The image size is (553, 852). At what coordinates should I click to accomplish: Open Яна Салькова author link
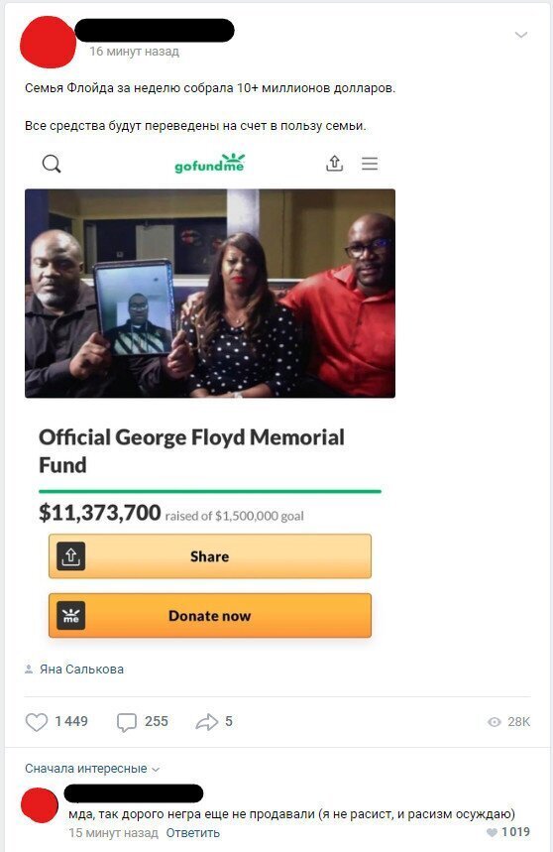point(81,669)
